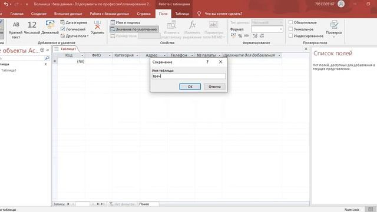The width and height of the screenshot is (377, 212).
Task: Apply thousands separator format icon
Action: pyautogui.click(x=246, y=35)
